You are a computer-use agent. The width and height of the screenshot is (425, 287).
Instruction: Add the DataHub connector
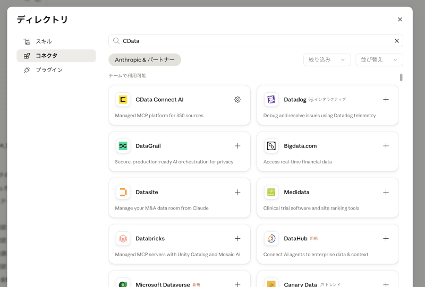[386, 239]
